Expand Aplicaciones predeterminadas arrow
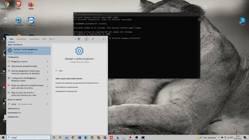Image resolution: width=249 pixels, height=140 pixels. [x=47, y=66]
